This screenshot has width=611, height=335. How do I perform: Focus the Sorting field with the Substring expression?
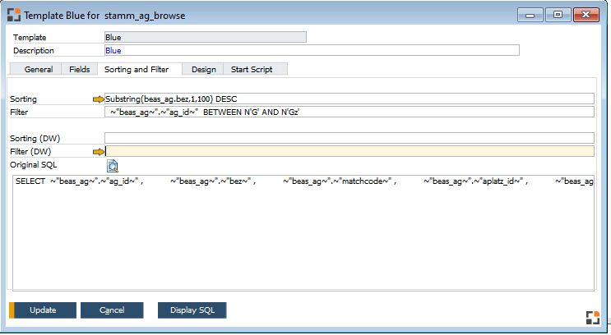point(349,99)
